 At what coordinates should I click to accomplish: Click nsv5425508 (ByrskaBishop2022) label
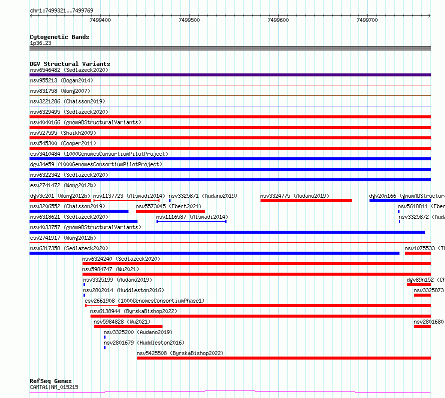(x=180, y=353)
